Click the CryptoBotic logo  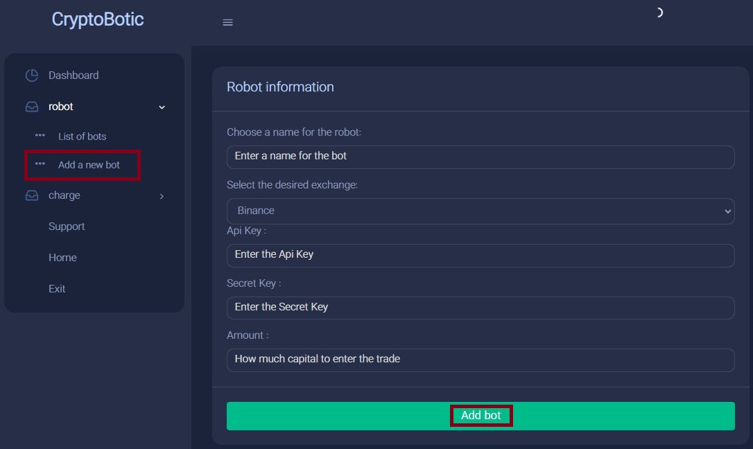tap(98, 19)
